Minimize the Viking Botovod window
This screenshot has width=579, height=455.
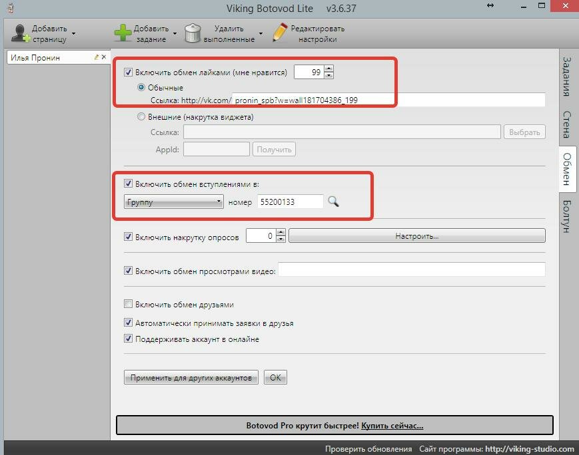pyautogui.click(x=524, y=6)
